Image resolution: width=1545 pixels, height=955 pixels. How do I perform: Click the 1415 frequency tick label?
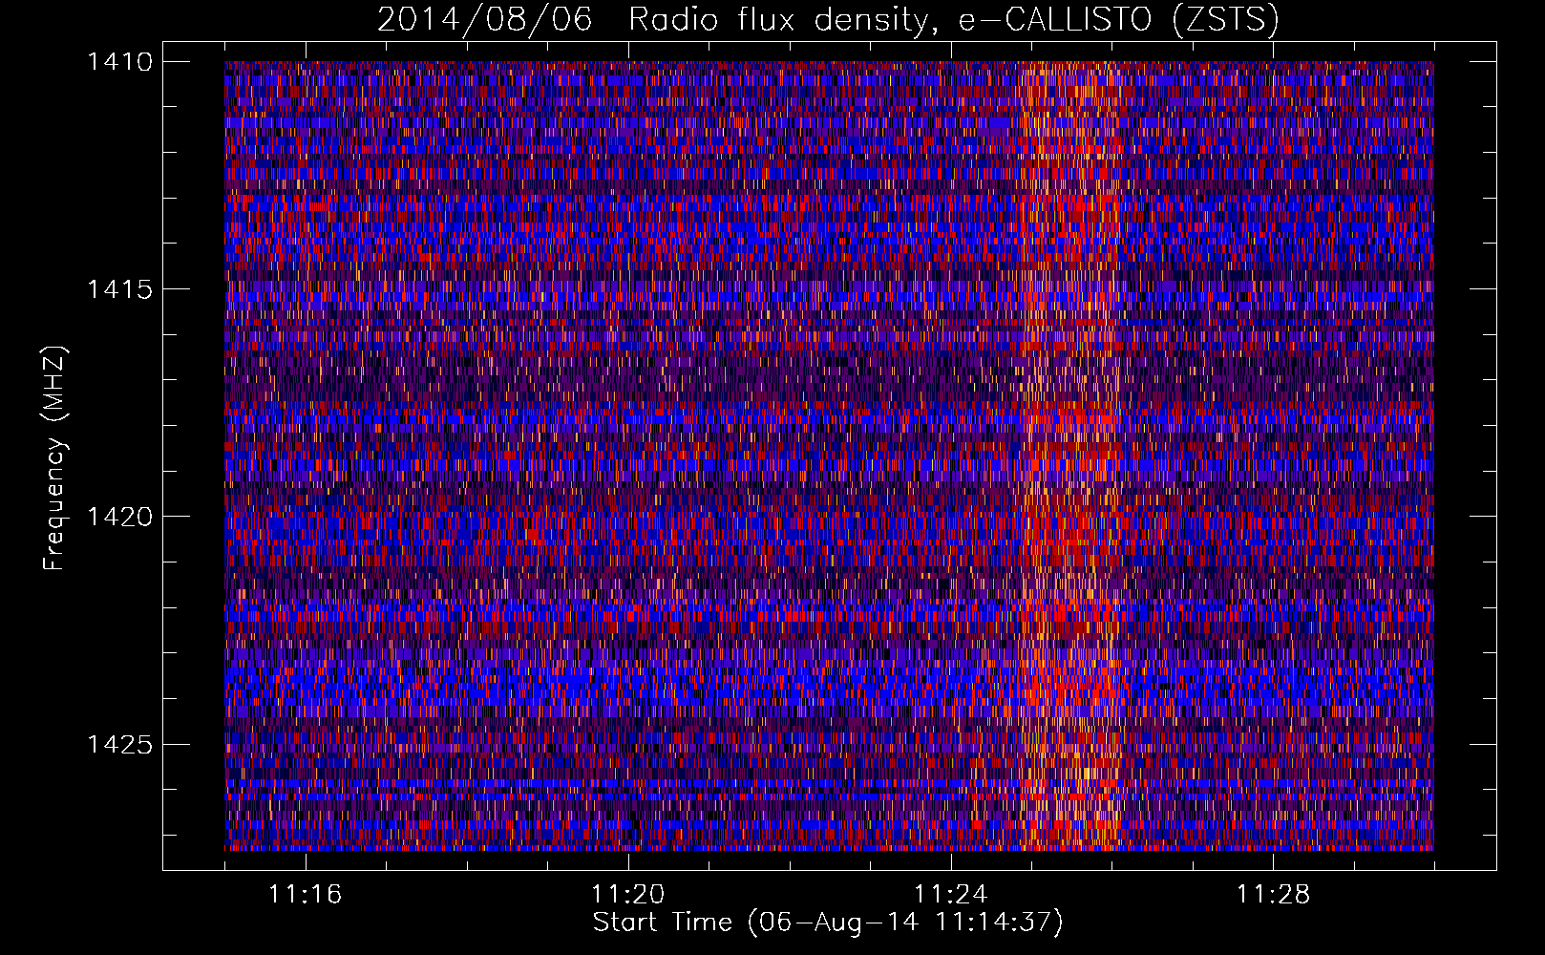pyautogui.click(x=119, y=289)
